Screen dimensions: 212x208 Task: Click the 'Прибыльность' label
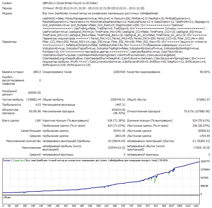click(x=12, y=105)
